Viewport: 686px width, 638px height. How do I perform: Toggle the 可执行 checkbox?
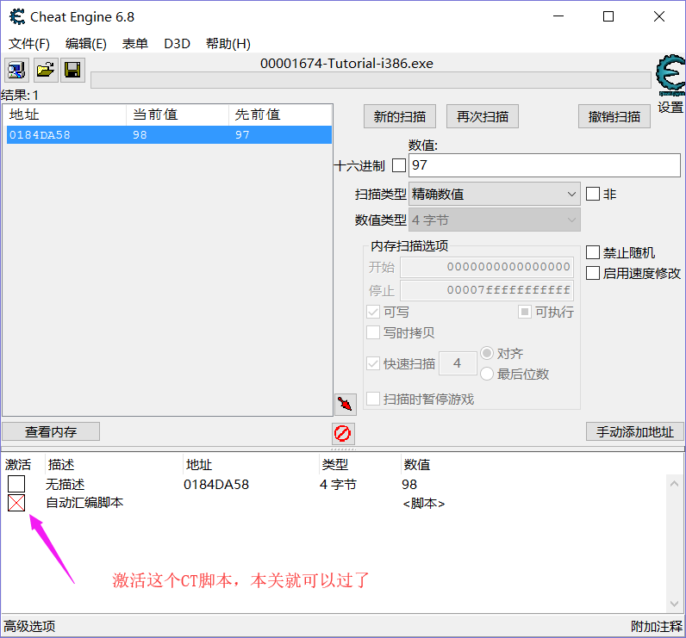click(x=525, y=312)
